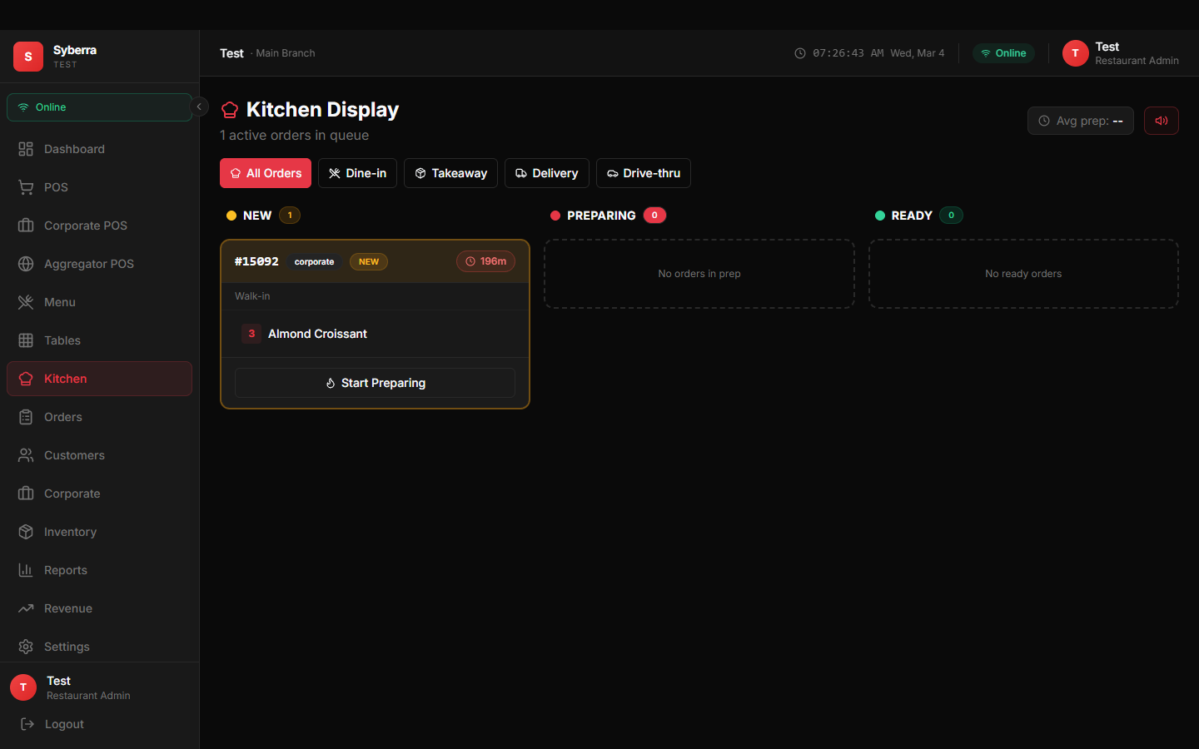Click the Avg prep time indicator

[1080, 121]
